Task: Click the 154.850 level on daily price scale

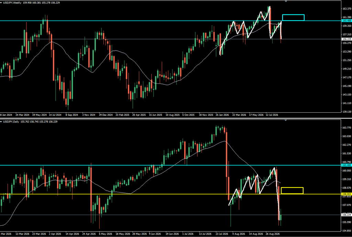Action: 347,230
